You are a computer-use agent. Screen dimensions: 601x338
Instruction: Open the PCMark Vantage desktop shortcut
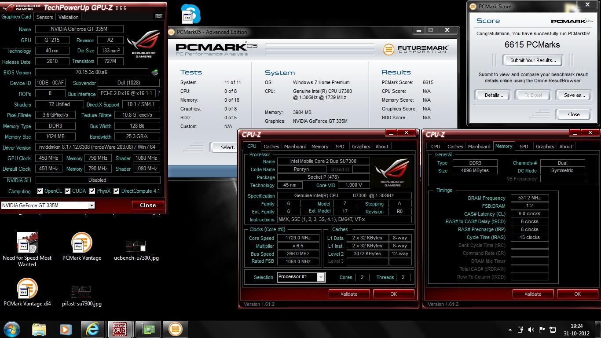point(82,246)
